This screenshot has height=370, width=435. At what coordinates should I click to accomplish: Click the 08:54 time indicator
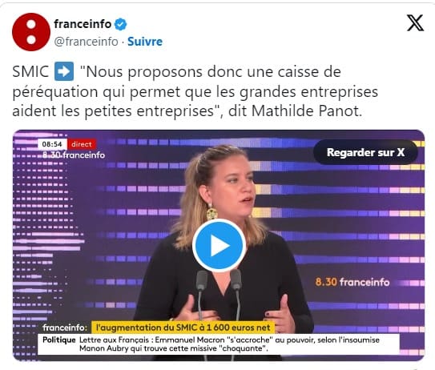52,144
